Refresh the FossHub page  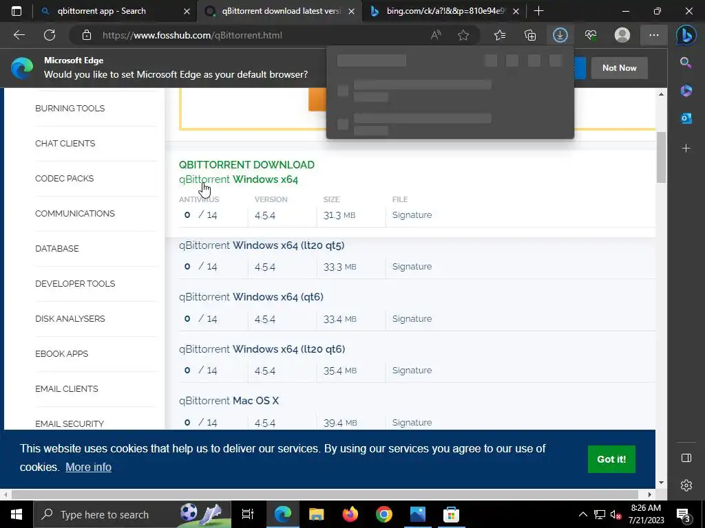pyautogui.click(x=50, y=35)
